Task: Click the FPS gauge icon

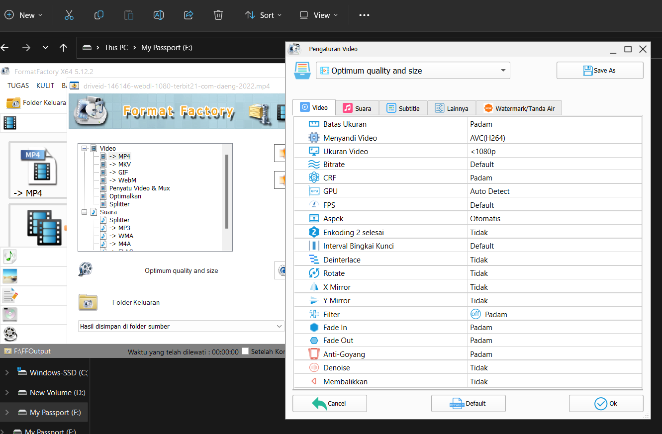Action: (314, 205)
